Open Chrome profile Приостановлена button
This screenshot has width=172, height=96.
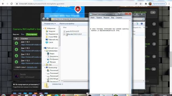(157, 4)
